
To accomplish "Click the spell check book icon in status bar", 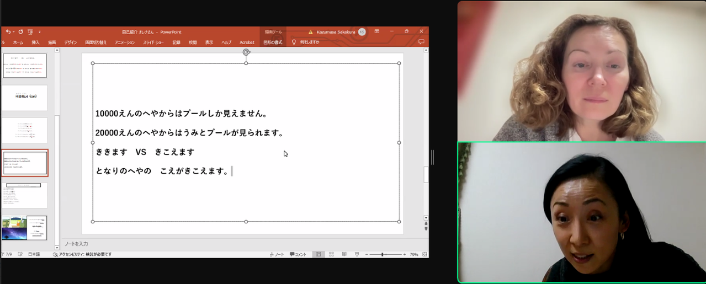I will point(20,254).
